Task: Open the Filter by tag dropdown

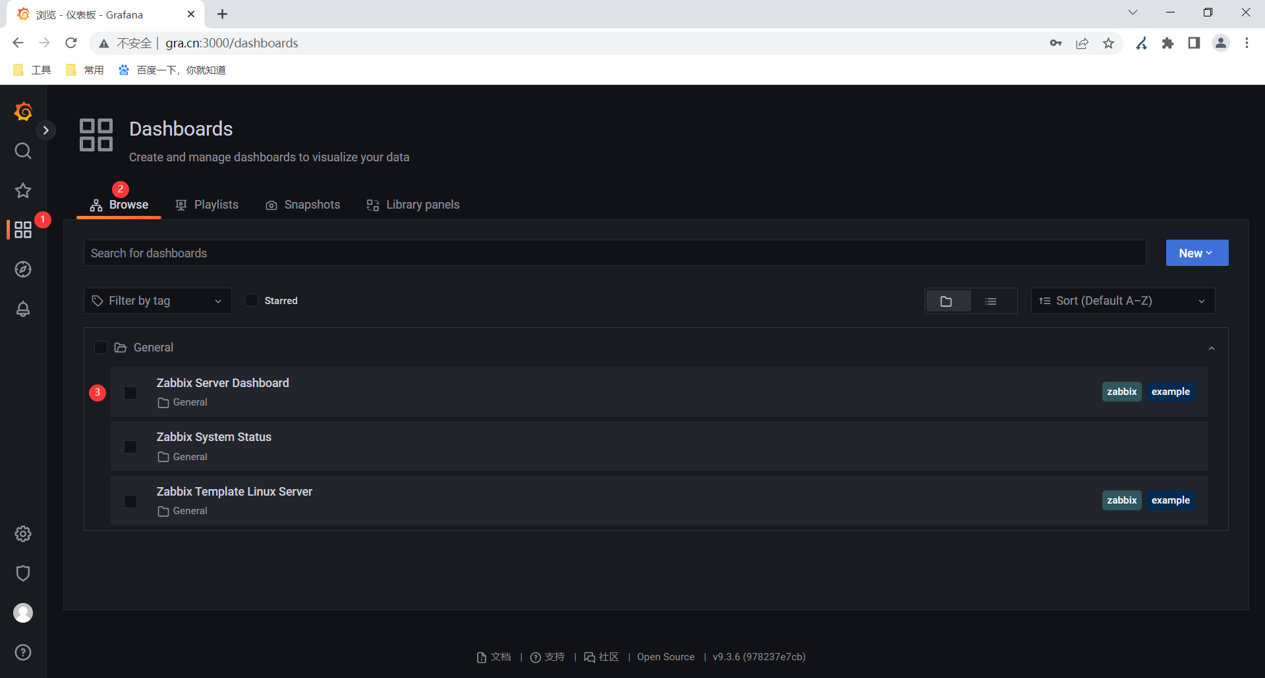Action: coord(157,301)
